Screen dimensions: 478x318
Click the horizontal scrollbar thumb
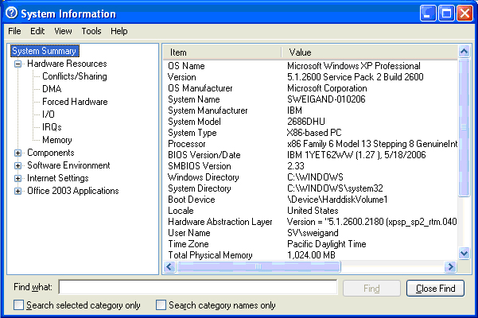pos(258,267)
